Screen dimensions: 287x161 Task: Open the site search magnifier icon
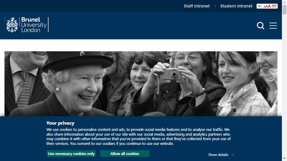[260, 26]
